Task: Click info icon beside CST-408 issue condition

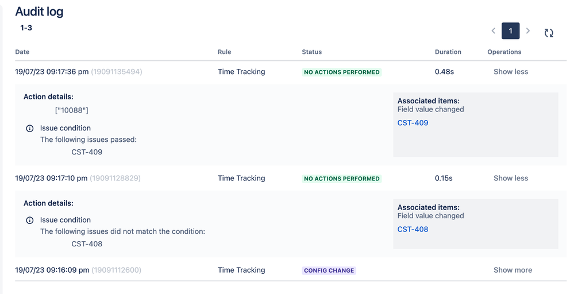Action: (x=30, y=220)
